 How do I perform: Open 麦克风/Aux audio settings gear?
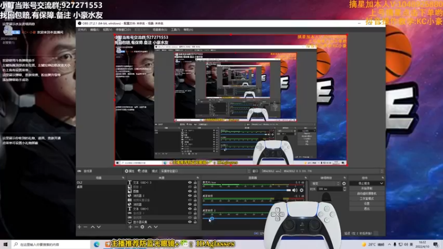[x=302, y=190]
